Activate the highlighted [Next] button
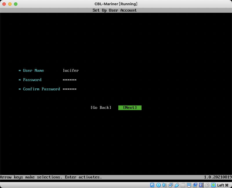This screenshot has height=188, width=232. [x=130, y=107]
